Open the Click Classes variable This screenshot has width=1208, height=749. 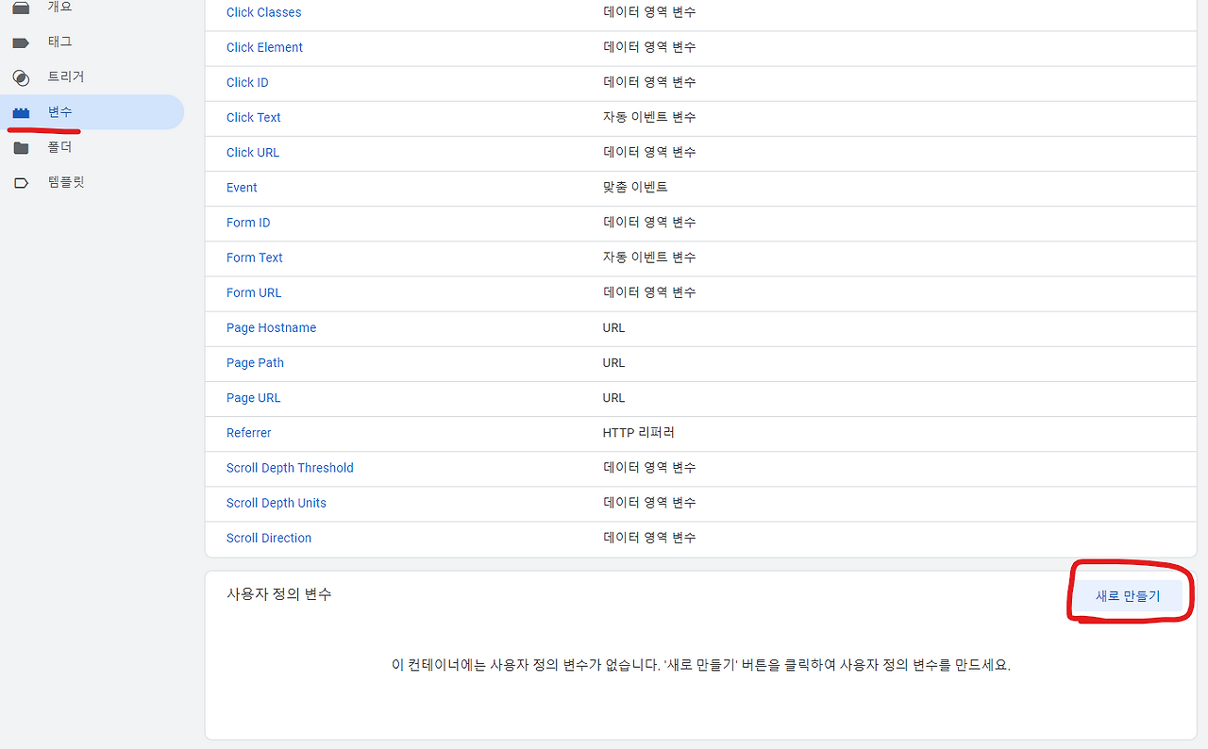(x=263, y=12)
